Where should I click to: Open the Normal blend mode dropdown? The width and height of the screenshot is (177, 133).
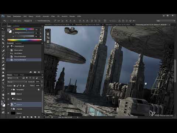point(17,82)
